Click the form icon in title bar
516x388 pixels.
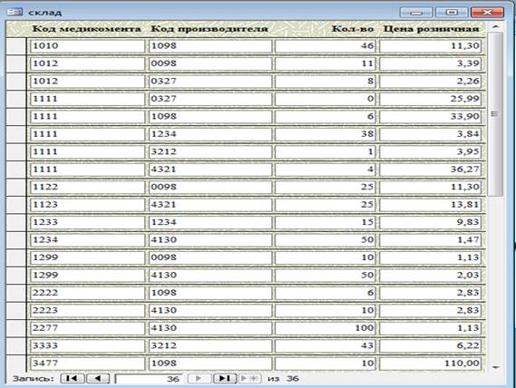[15, 13]
